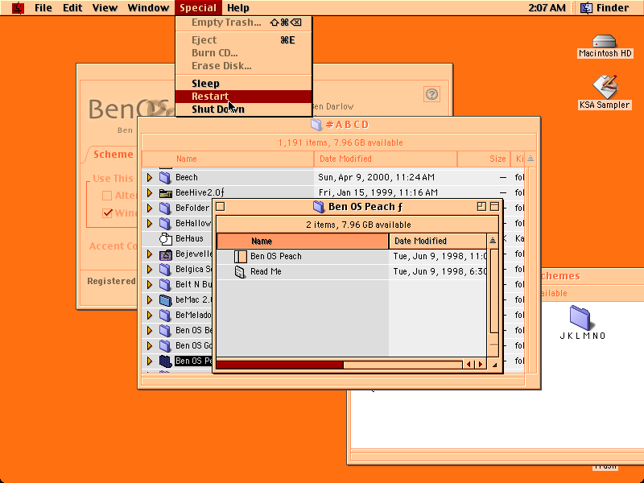The height and width of the screenshot is (483, 644).
Task: Select the BeHaus file icon
Action: tap(165, 238)
